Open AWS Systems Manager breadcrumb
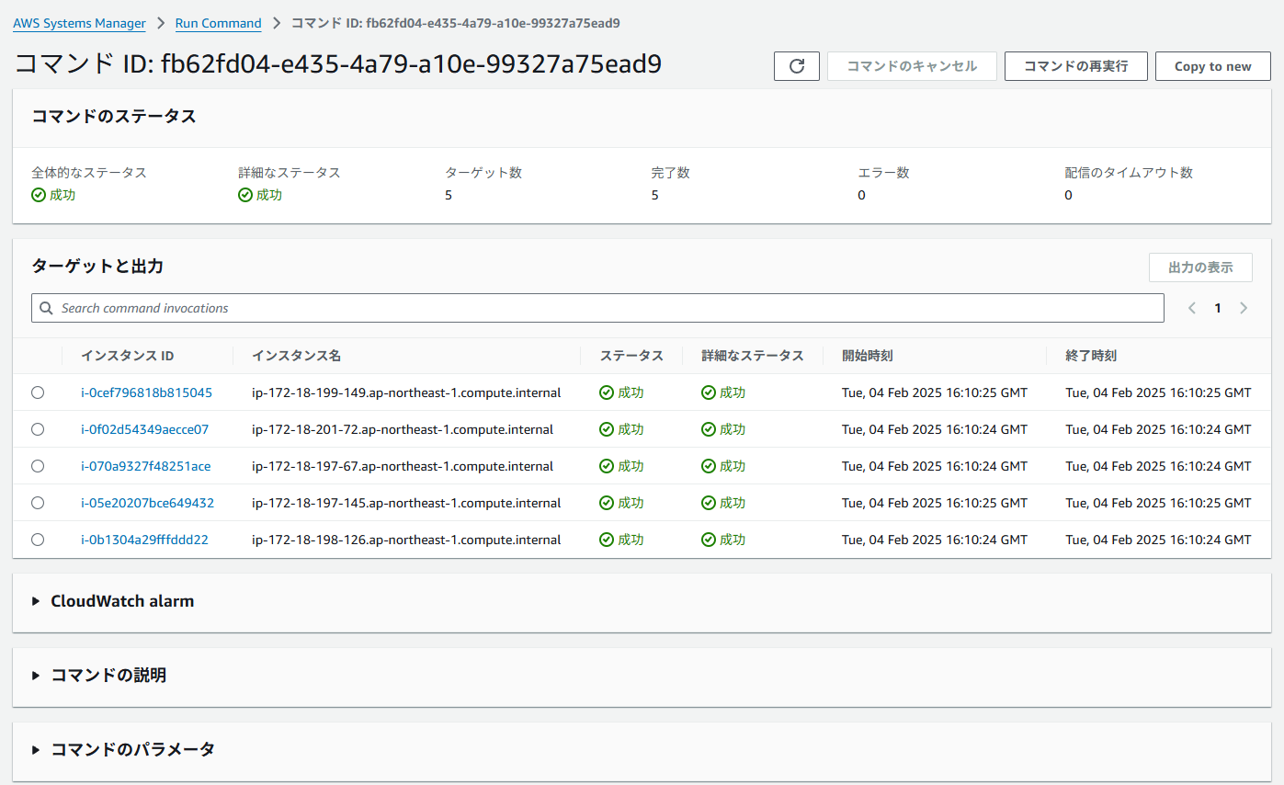 pos(79,23)
